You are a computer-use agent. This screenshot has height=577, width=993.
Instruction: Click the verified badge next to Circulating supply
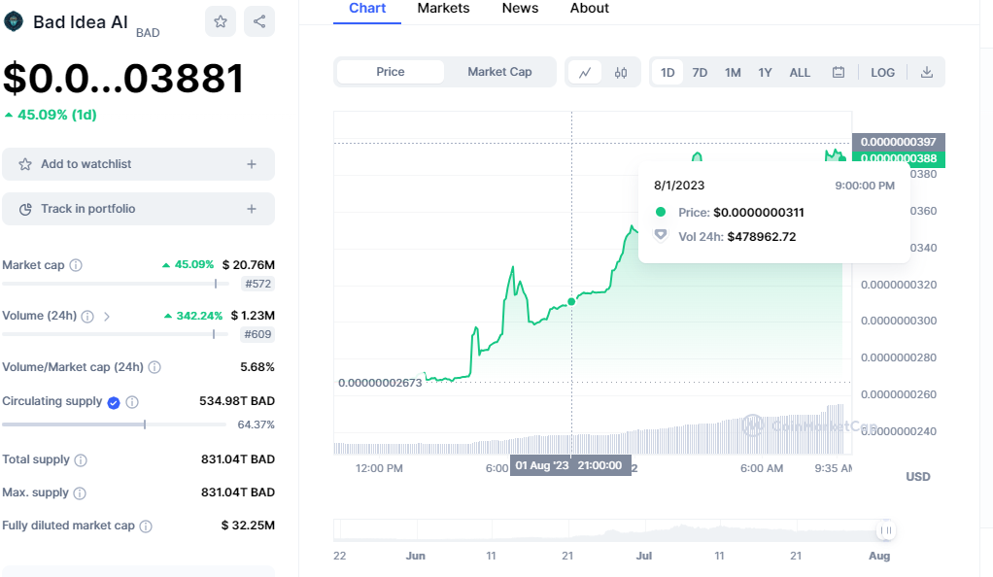point(114,403)
